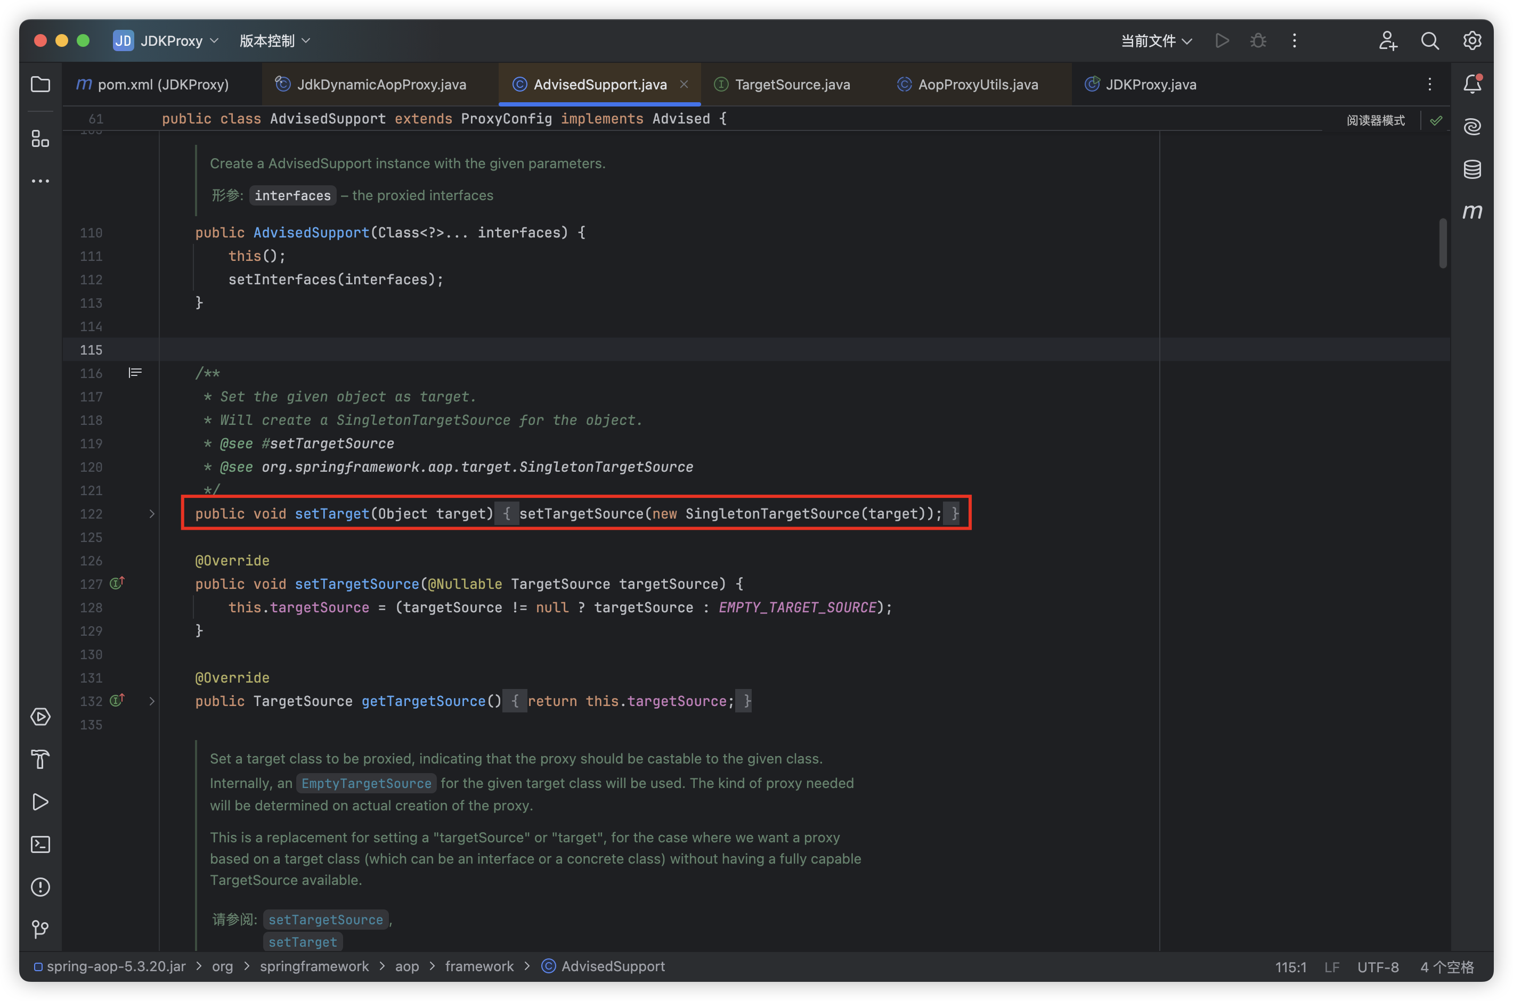Click the editor vertical scrollbar thumb
This screenshot has height=1001, width=1513.
click(1443, 243)
